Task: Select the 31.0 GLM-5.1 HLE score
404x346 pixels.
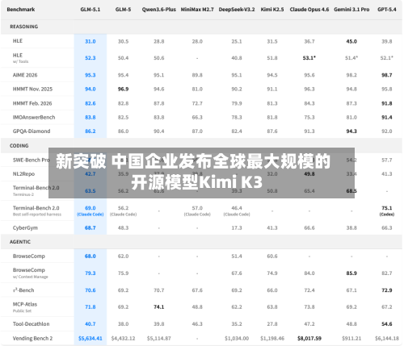Action: click(90, 41)
